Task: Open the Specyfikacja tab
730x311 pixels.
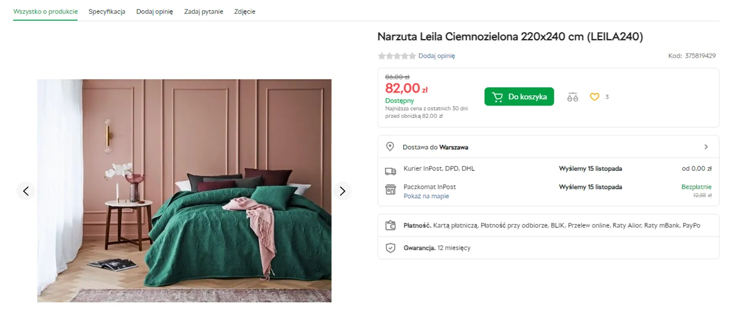Action: point(107,12)
